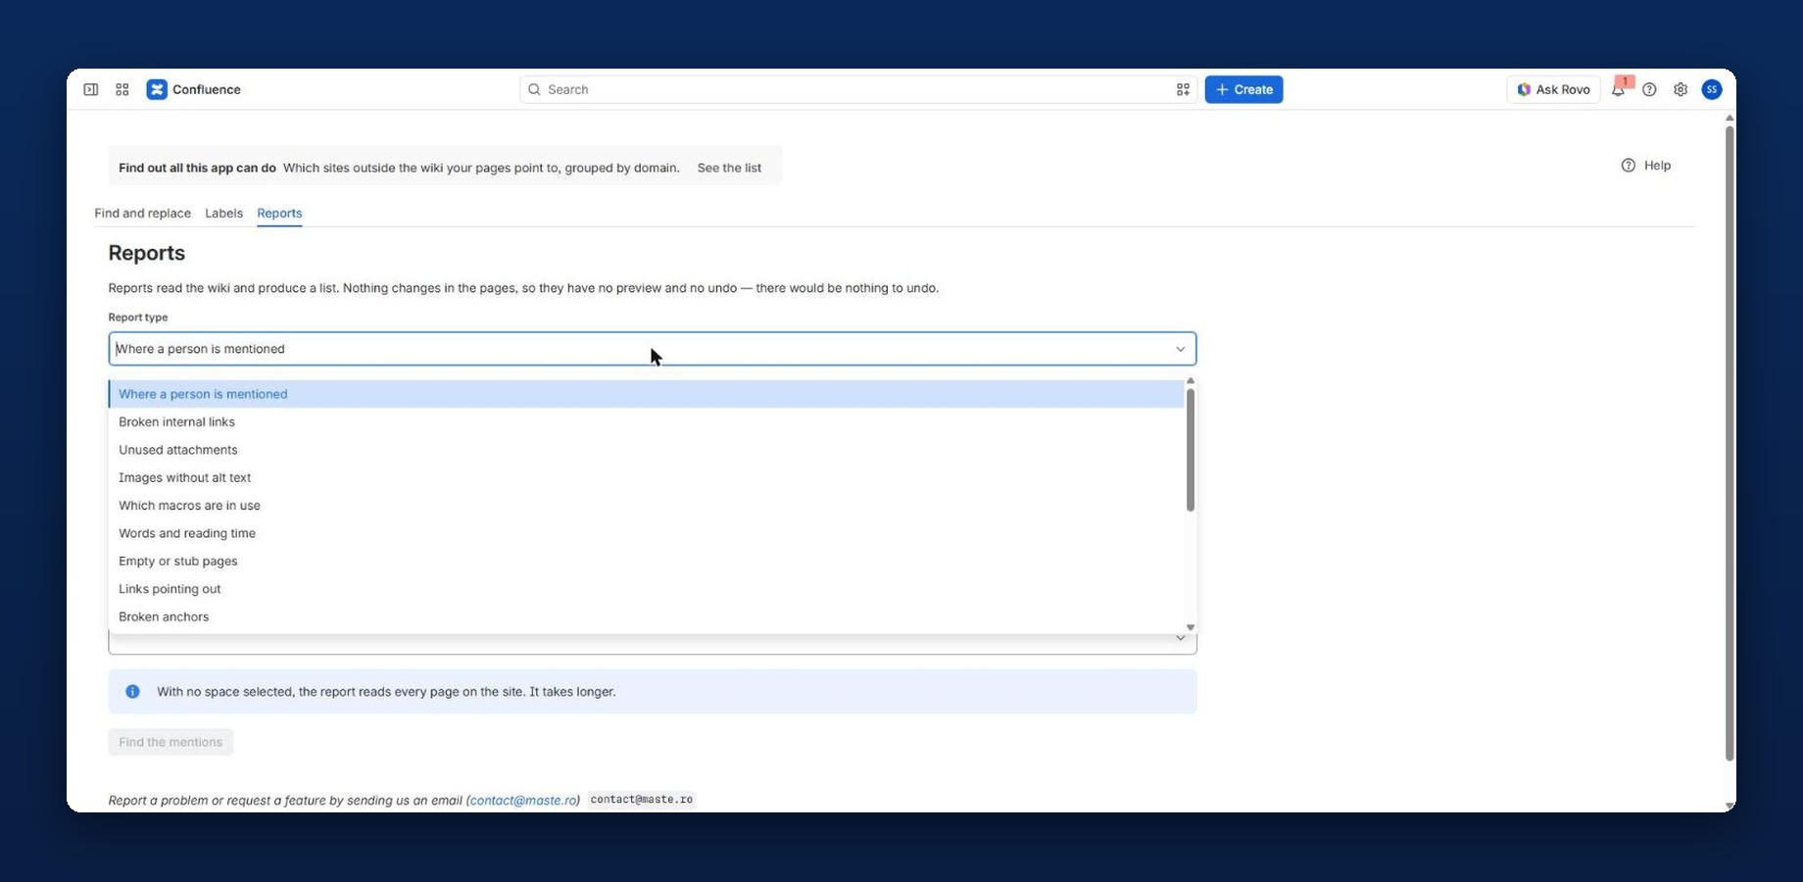This screenshot has width=1803, height=882.
Task: Collapse the Report type dropdown chevron
Action: (1180, 349)
